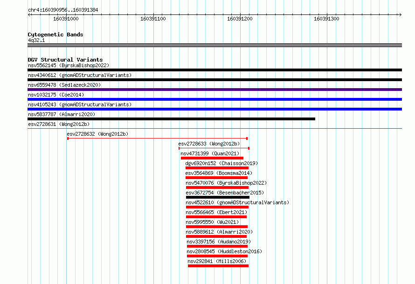
Task: Select the red bar under nsv3397156
Action: (217, 246)
